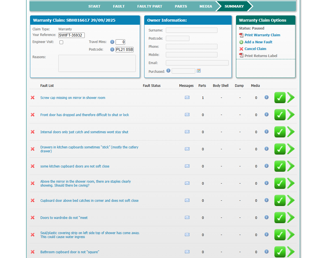Open the Purchased date calendar picker
Image resolution: width=312 pixels, height=258 pixels.
(199, 71)
